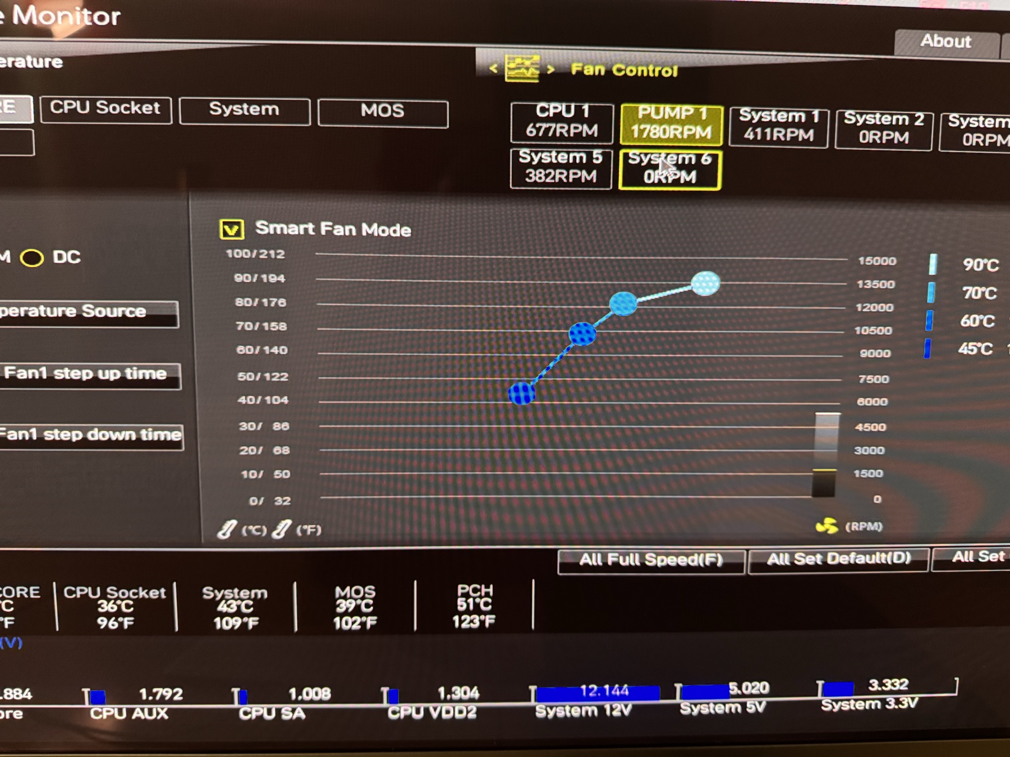Click the 60°C curve legend marker
This screenshot has width=1010, height=757.
point(929,320)
